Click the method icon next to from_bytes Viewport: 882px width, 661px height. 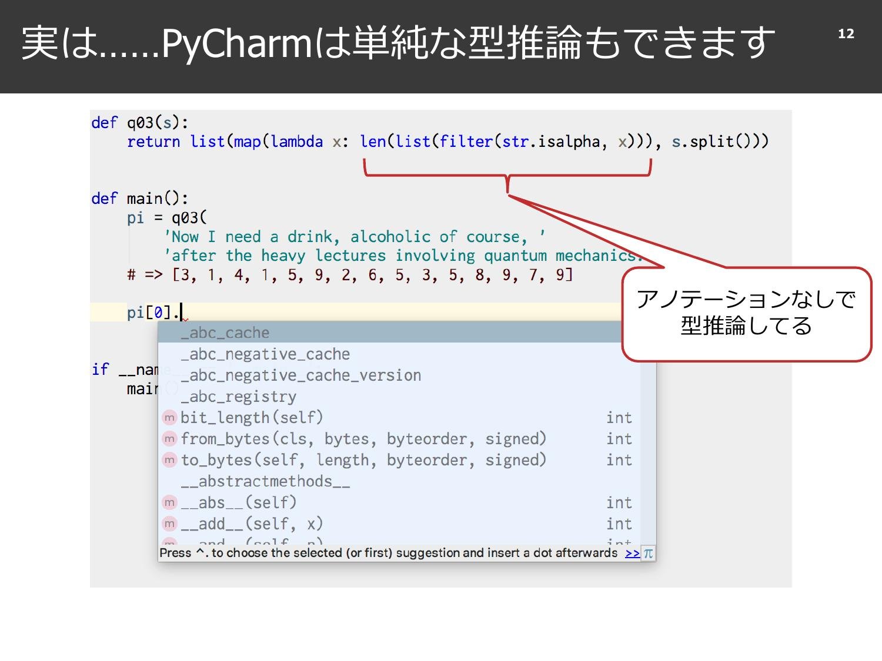point(169,438)
